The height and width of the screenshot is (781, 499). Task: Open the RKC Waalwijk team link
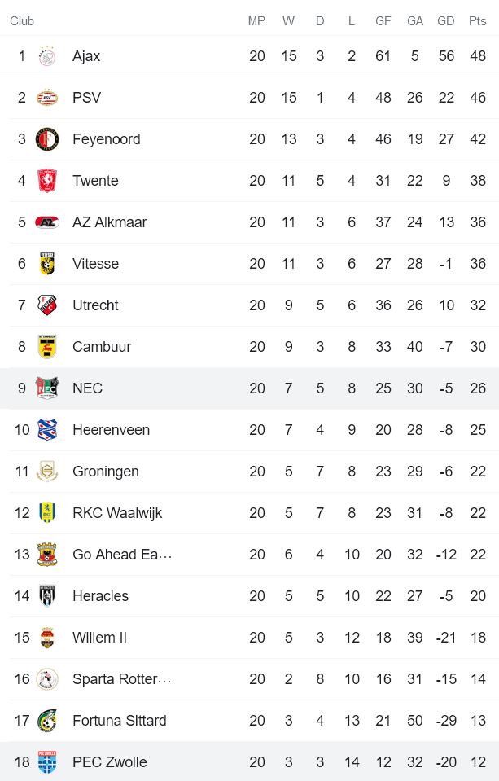pyautogui.click(x=117, y=513)
